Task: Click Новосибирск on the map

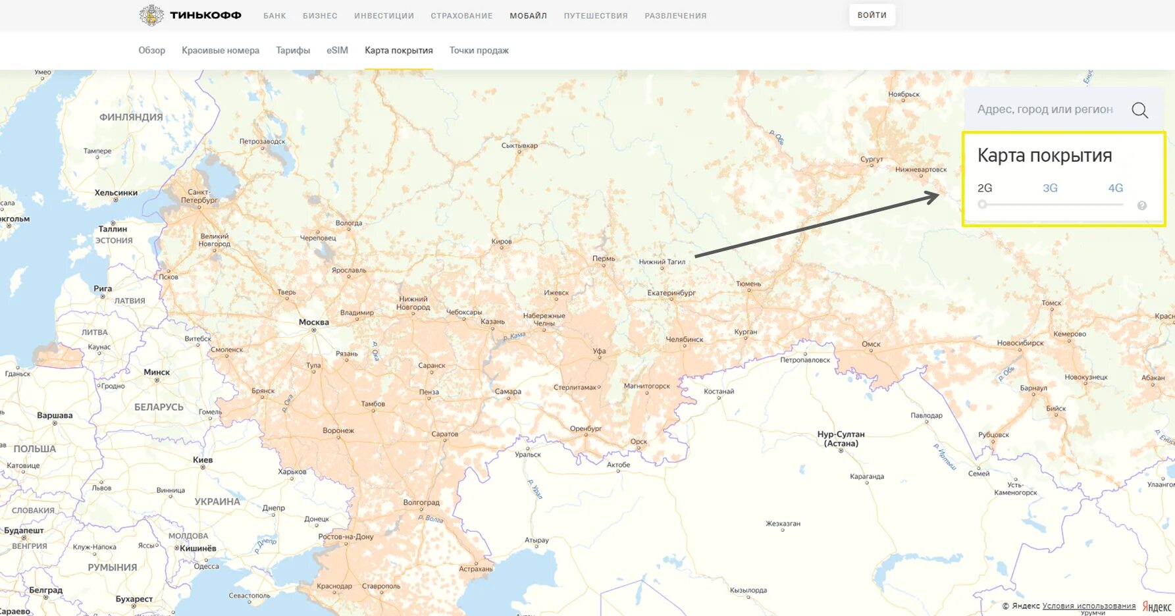Action: pyautogui.click(x=1020, y=343)
